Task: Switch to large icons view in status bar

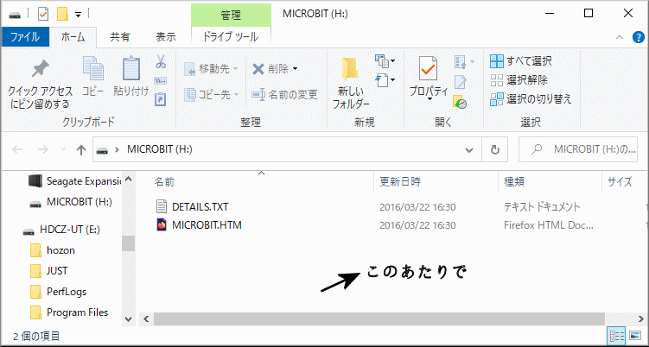Action: 634,336
